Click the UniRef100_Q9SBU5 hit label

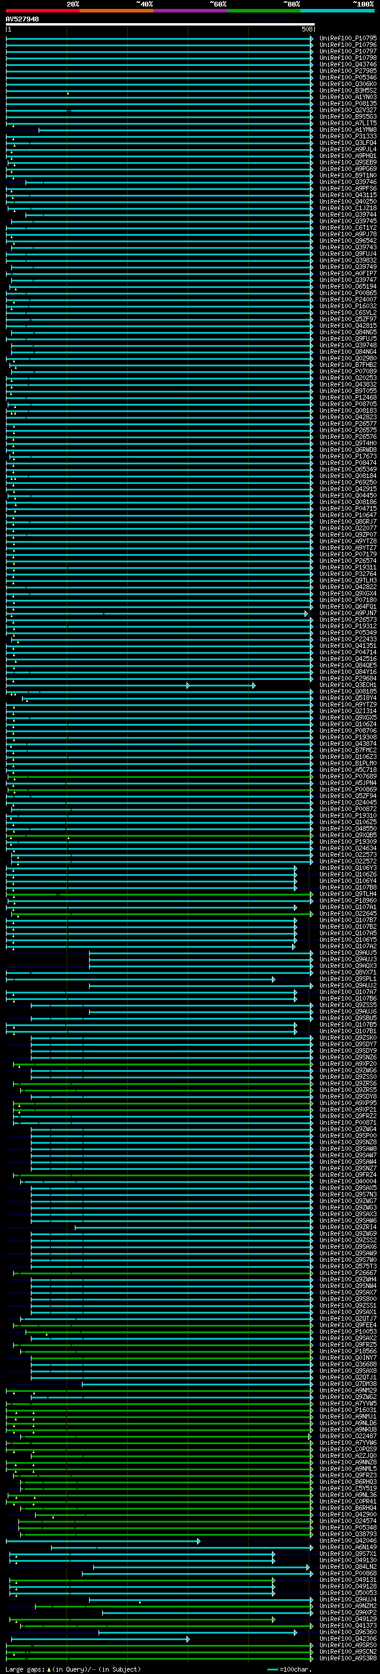pos(348,1018)
